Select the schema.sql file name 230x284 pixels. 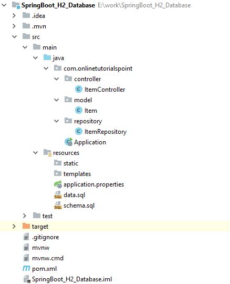pyautogui.click(x=79, y=205)
